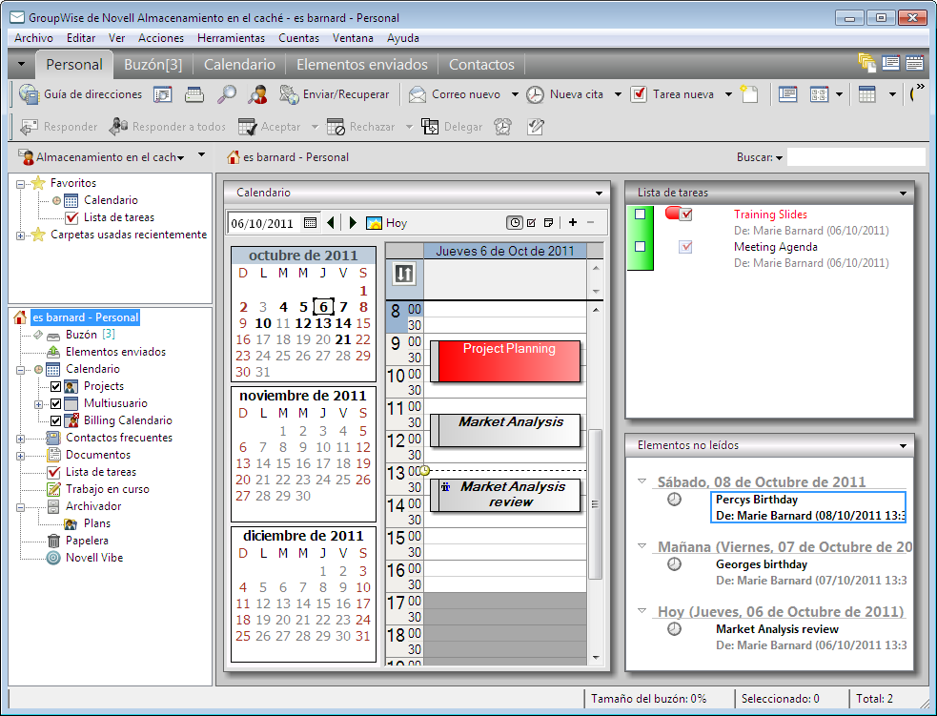This screenshot has height=716, width=937.
Task: Open the Market Analysis review appointment
Action: 505,495
